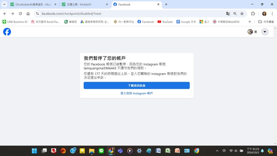Open the 布可星球 Book Pla... bookmark
This screenshot has width=277, height=156.
pos(45,22)
